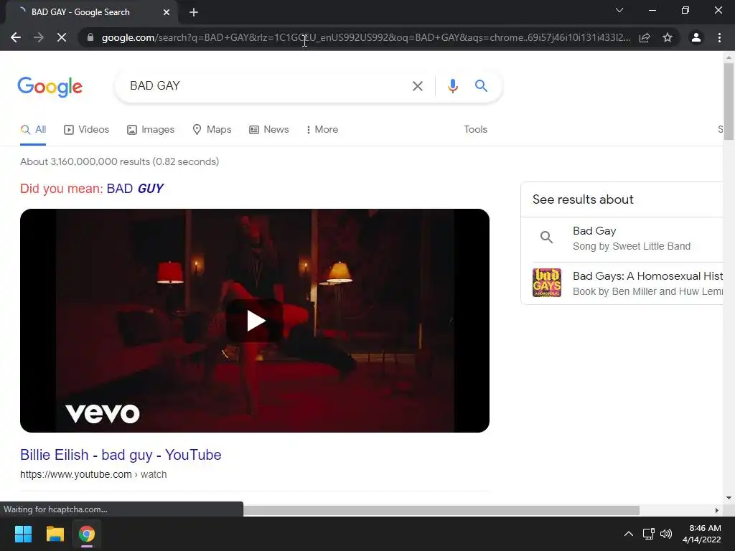Open the Chrome profile icon
The height and width of the screenshot is (551, 735).
pyautogui.click(x=696, y=37)
